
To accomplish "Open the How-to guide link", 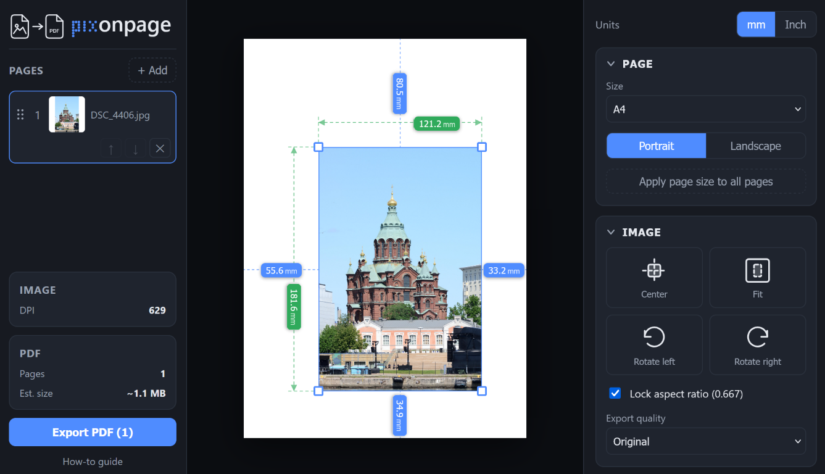I will pos(93,462).
